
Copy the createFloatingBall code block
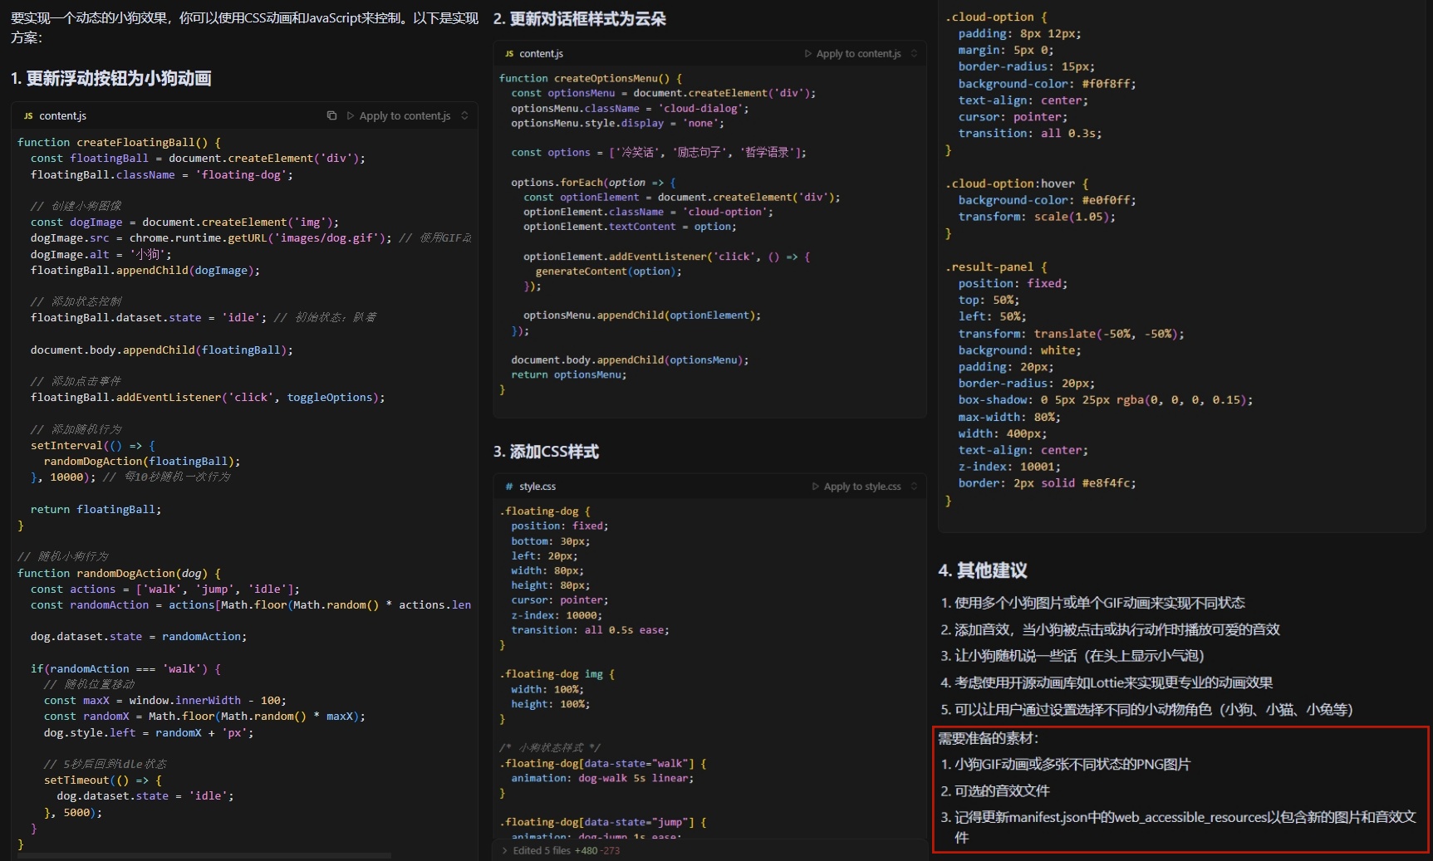pyautogui.click(x=331, y=115)
